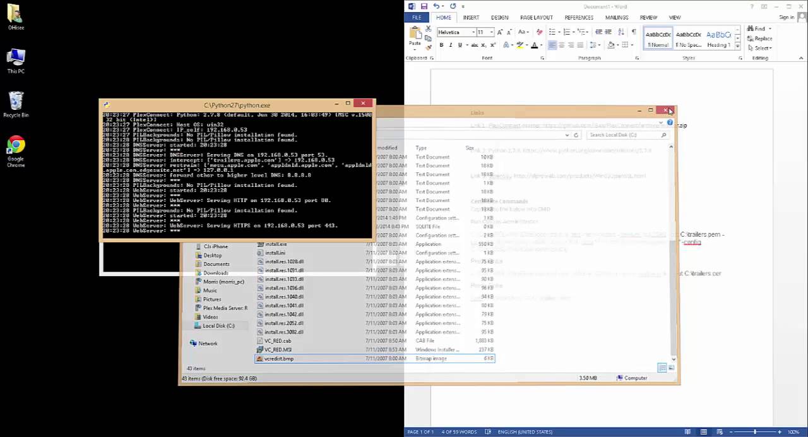Switch to the DESIGN ribbon tab
808x437 pixels.
(x=499, y=18)
